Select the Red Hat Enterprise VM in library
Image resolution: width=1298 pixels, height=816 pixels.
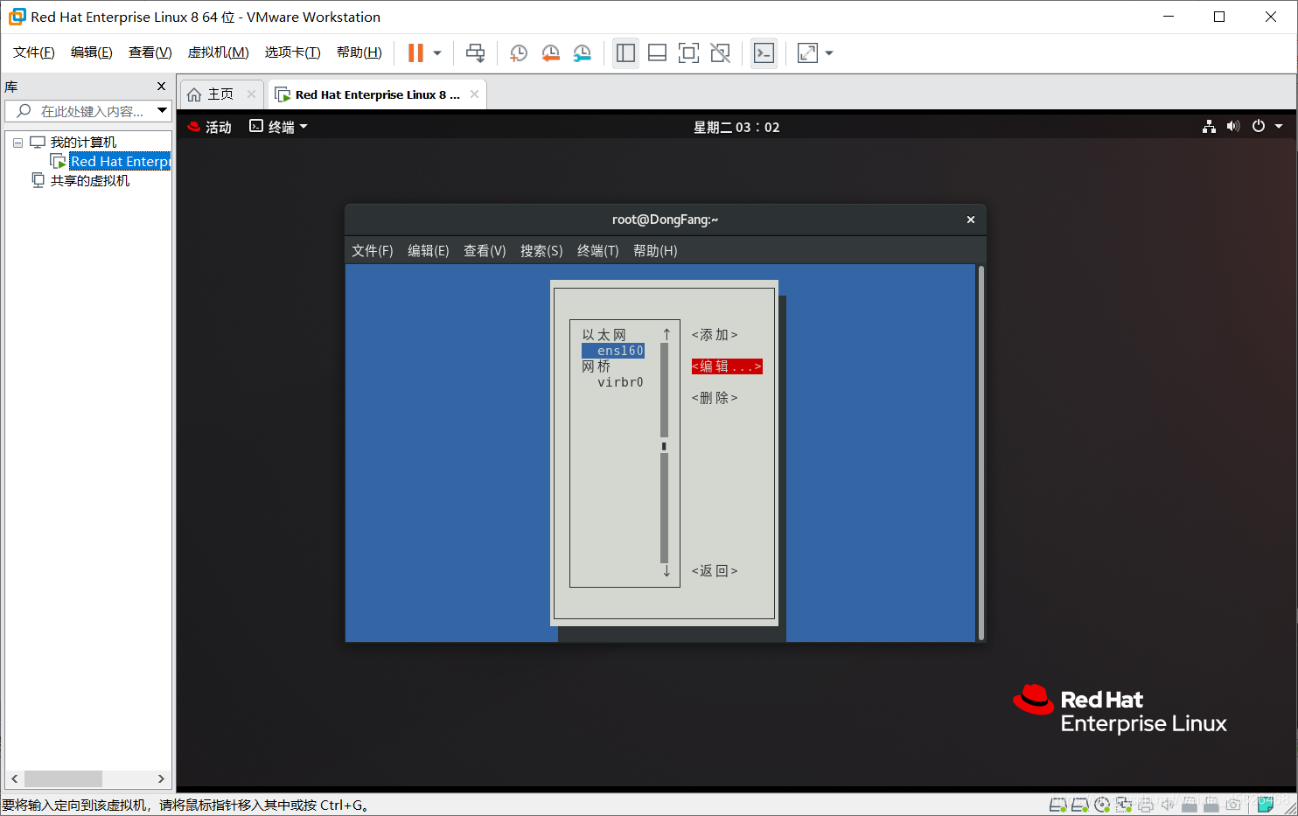click(120, 162)
